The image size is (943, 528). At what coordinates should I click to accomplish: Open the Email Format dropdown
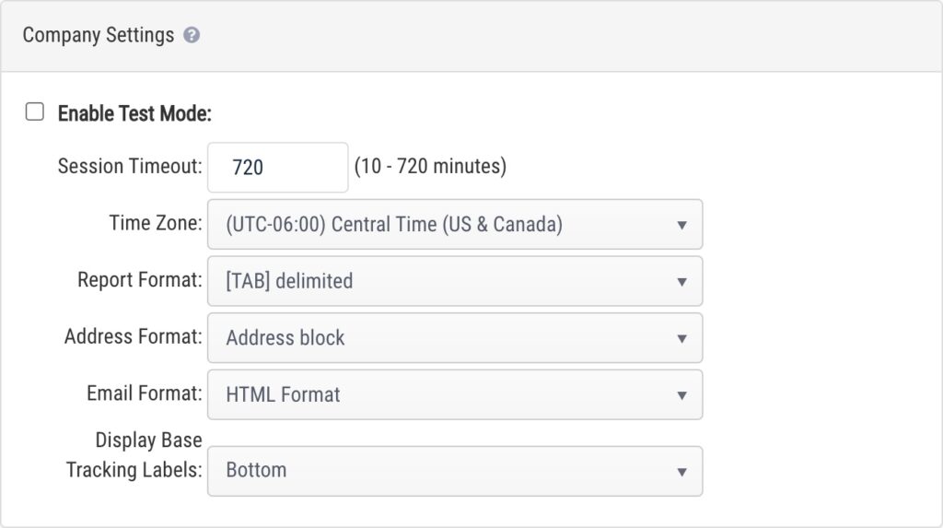pos(454,395)
